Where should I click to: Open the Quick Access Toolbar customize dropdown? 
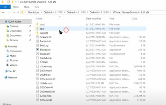16,2
